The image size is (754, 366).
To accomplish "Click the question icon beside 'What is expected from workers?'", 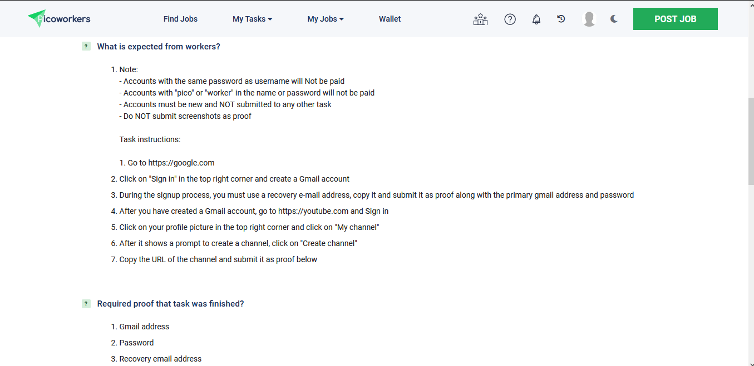I will coord(86,47).
